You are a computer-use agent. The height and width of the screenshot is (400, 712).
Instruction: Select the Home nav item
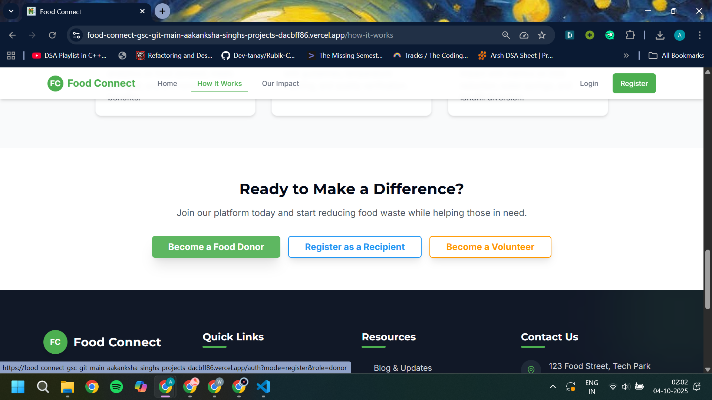(167, 84)
